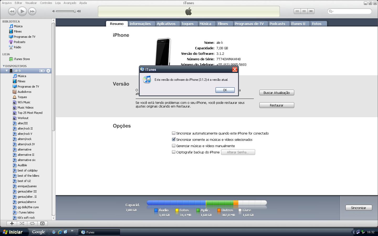
Task: Click the iTunes taskbar button
Action: click(x=99, y=232)
